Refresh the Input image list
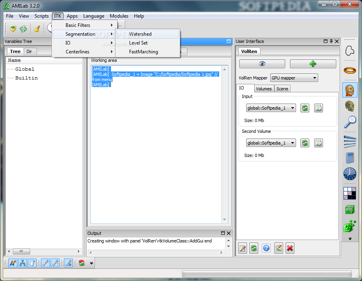 [x=305, y=108]
